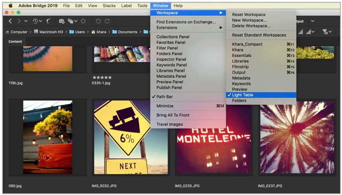The width and height of the screenshot is (342, 195).
Task: Select the 090.jpg bonsai thumbnail
Action: click(x=48, y=137)
